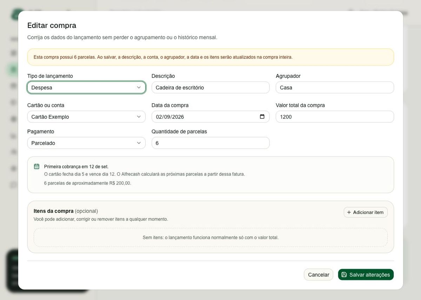Click the Agrupador field containing Casa
Viewport: 421px width, 300px height.
(335, 88)
